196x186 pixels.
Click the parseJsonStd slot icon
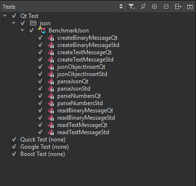tap(51, 89)
